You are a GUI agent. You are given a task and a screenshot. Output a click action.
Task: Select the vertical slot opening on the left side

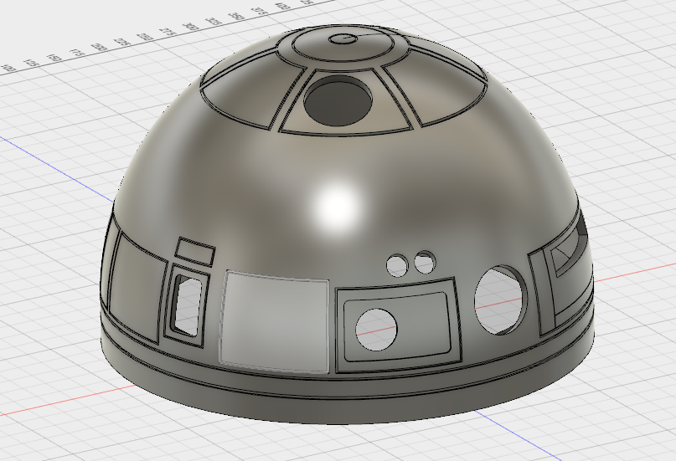[188, 306]
